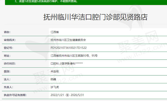Select the 执业许可证有效期 label
This screenshot has width=167, height=101.
click(15, 95)
